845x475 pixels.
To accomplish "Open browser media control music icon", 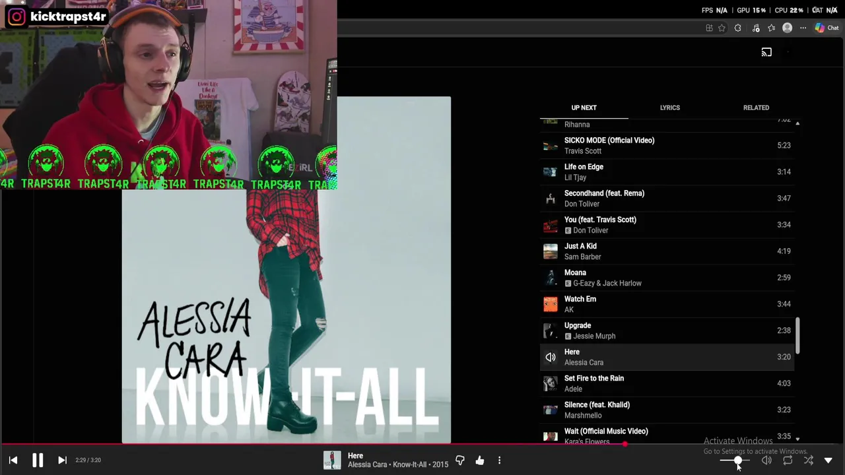I will (x=756, y=28).
